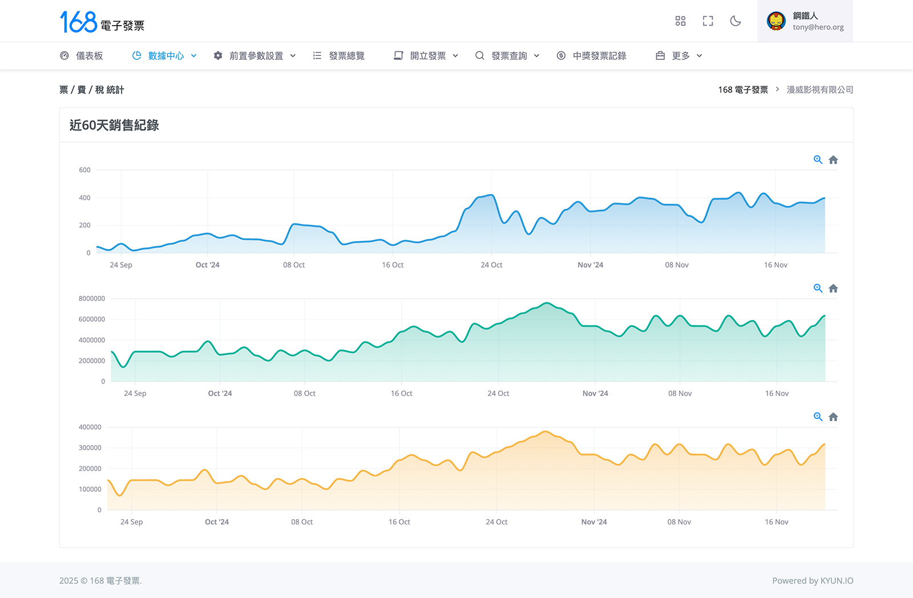Click the zoom icon on the blue chart
The image size is (913, 598).
pos(818,160)
